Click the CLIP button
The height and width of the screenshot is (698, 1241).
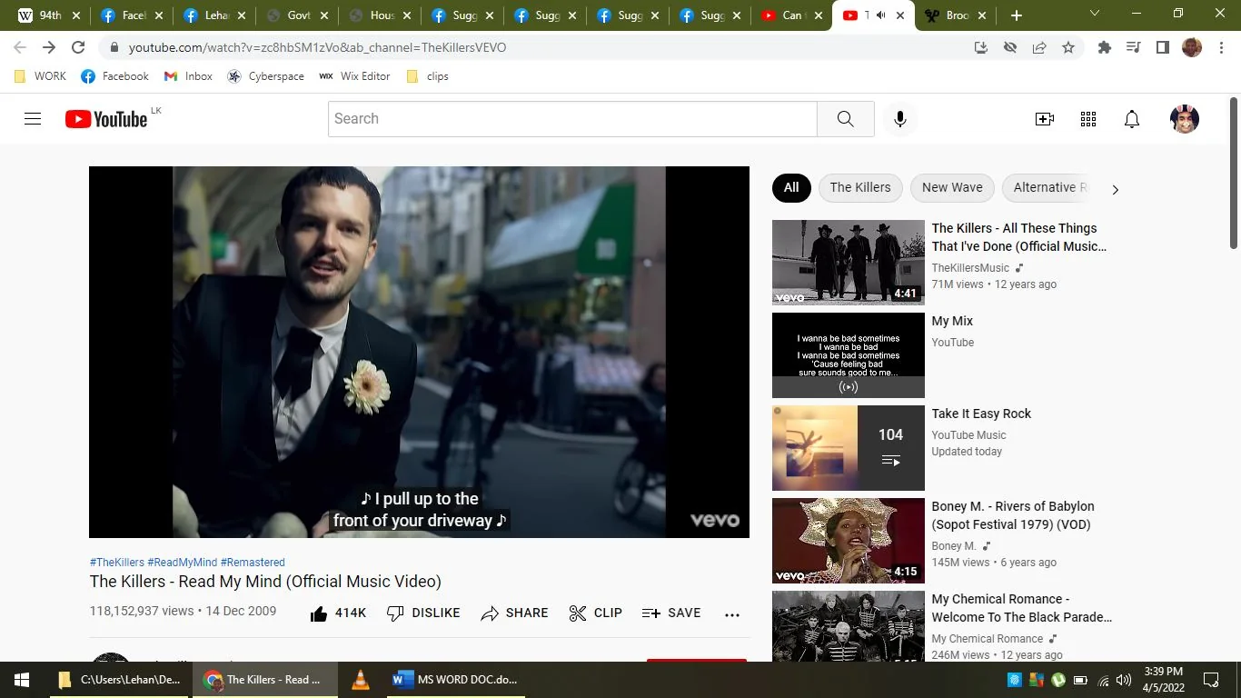click(595, 613)
